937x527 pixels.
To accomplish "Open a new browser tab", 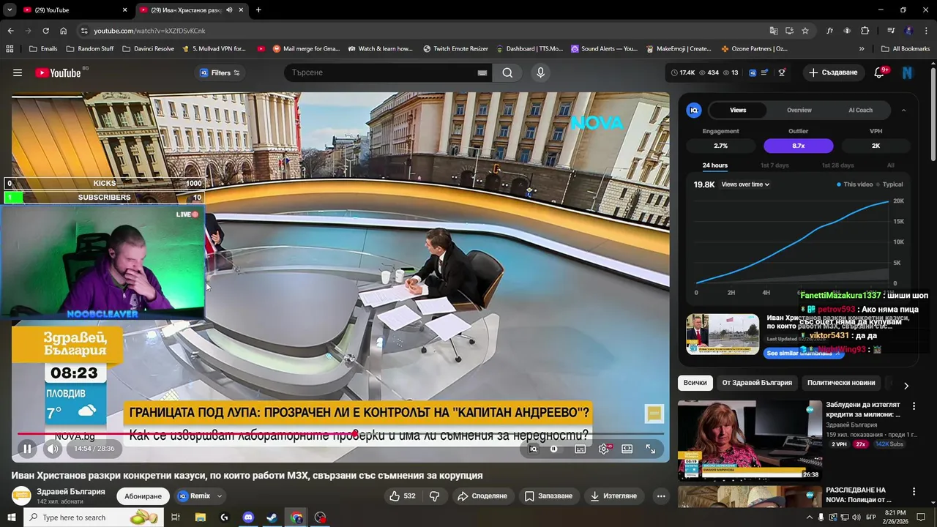I will tap(258, 10).
